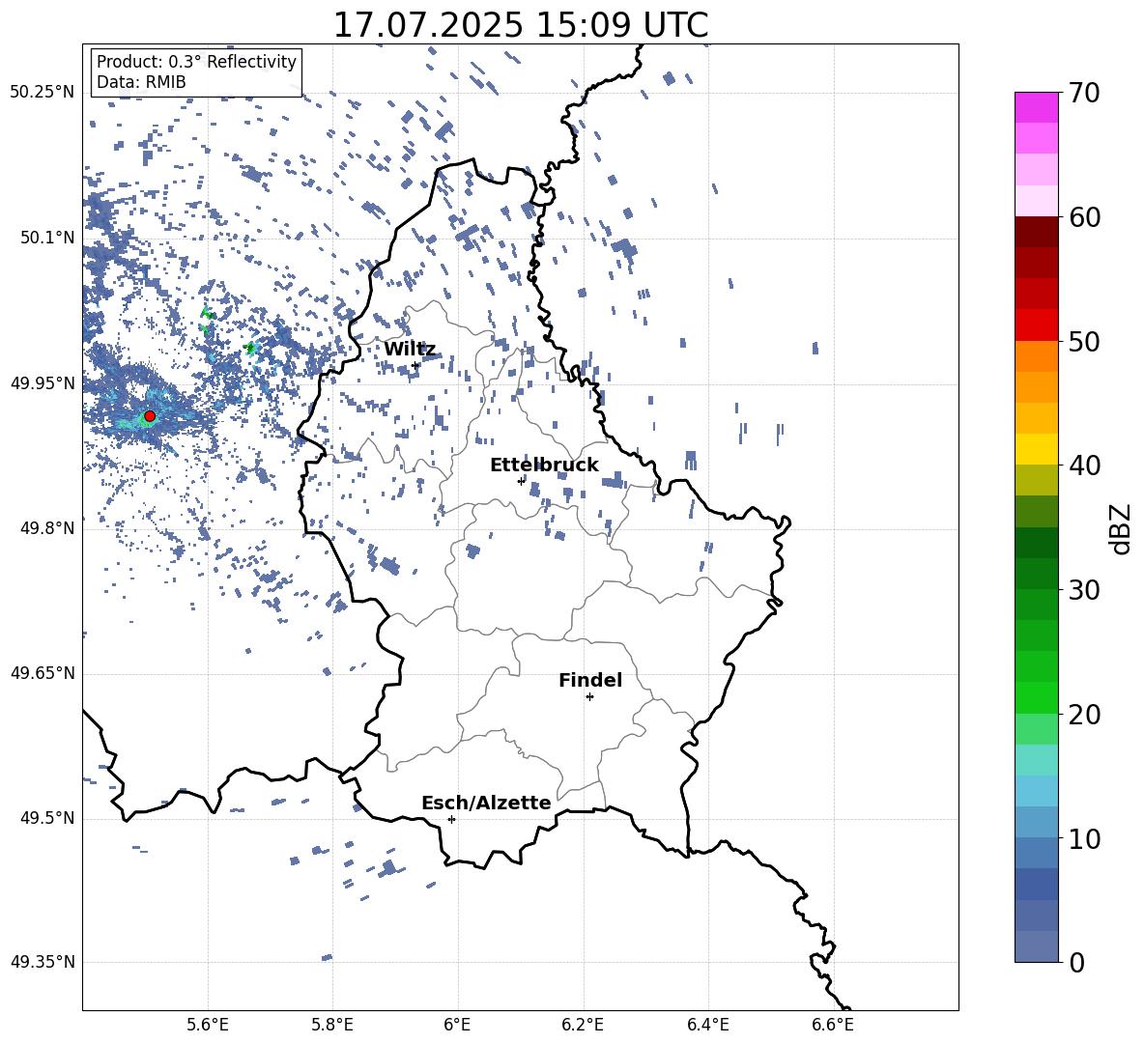1144x1044 pixels.
Task: Click the 10 tick on the colorbar
Action: click(x=1084, y=839)
